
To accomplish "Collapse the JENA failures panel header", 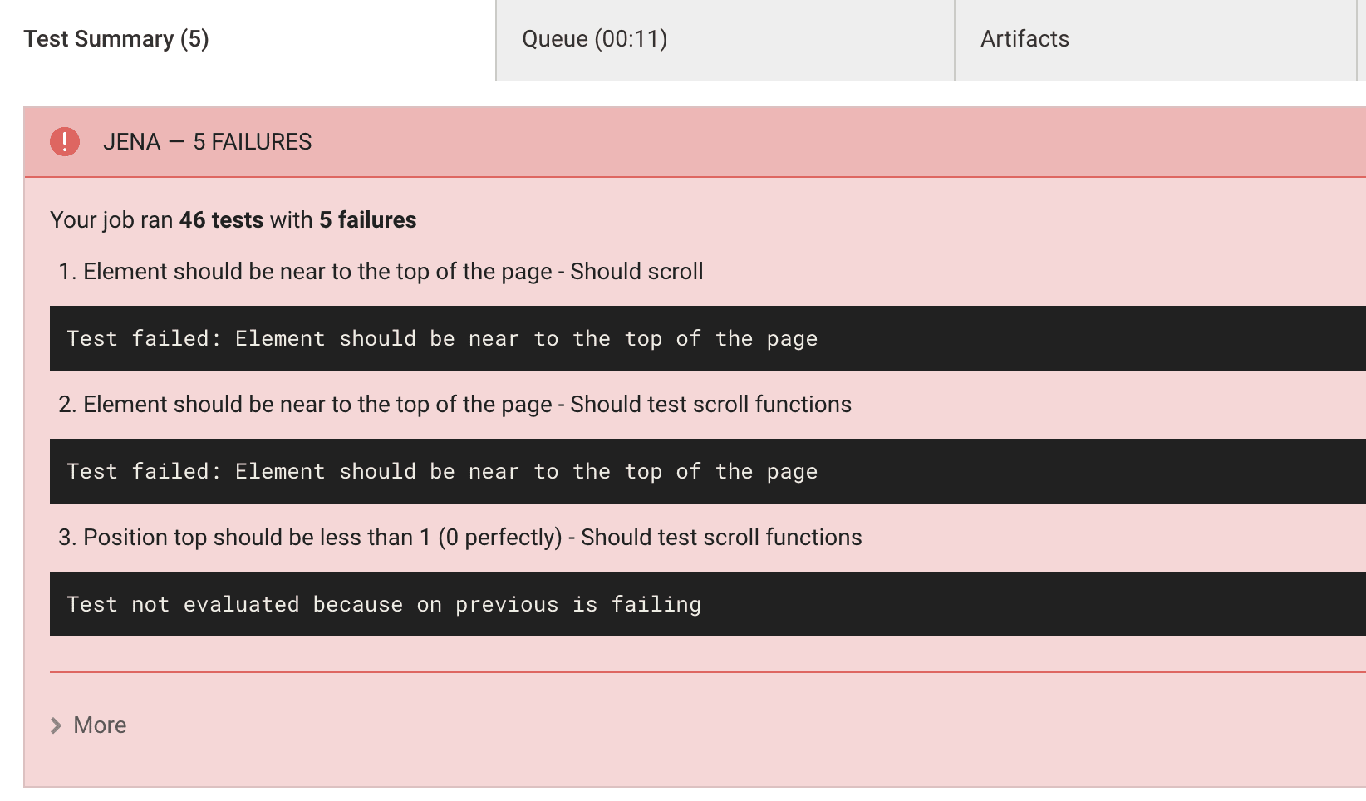I will [208, 141].
